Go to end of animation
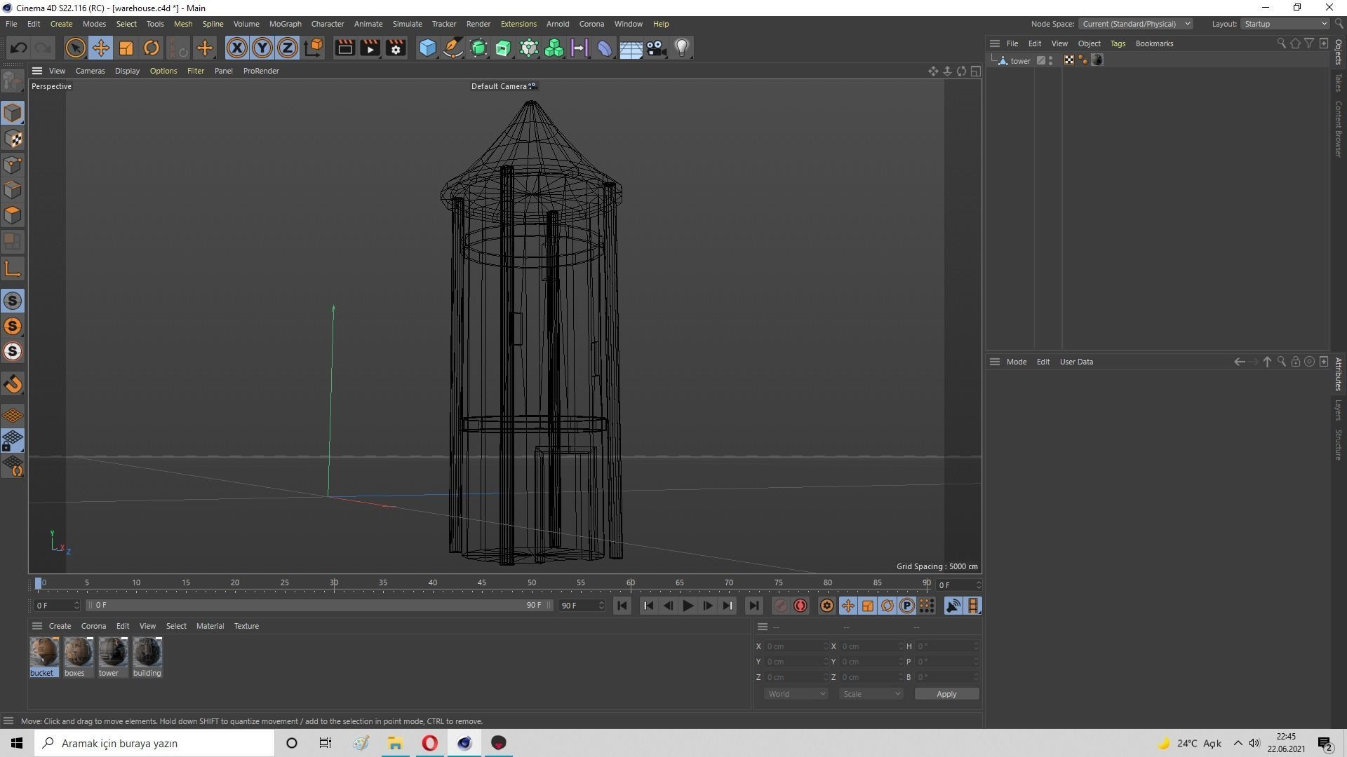This screenshot has width=1347, height=757. tap(753, 606)
